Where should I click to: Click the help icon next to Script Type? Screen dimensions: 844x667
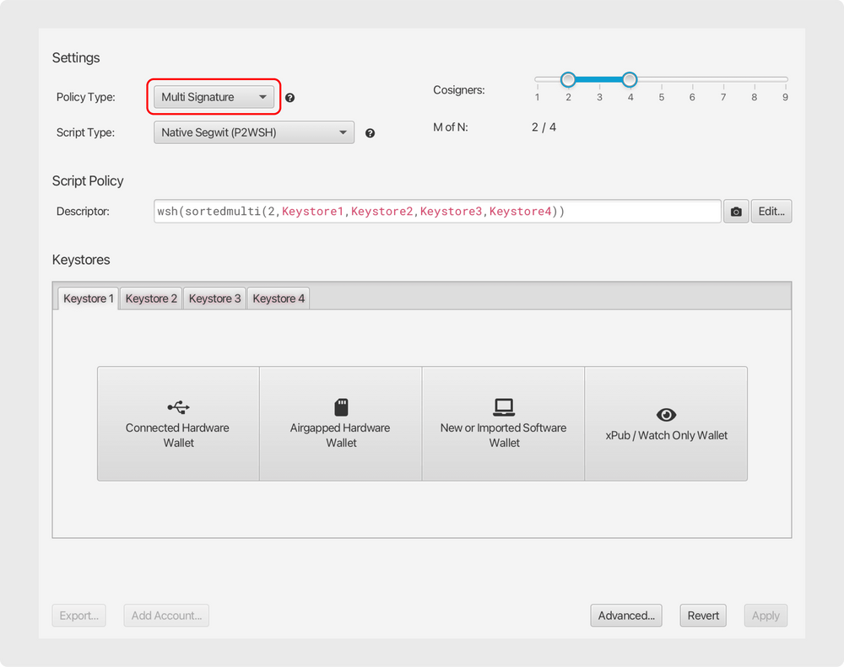(370, 133)
